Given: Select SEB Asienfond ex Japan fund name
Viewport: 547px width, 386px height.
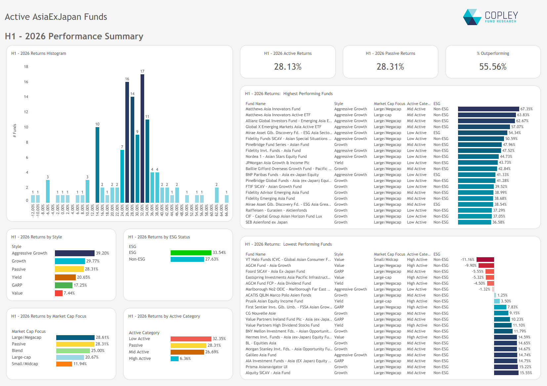Looking at the screenshot, I should click(266, 222).
